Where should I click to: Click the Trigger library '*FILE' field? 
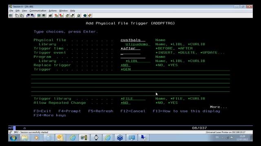(133, 99)
